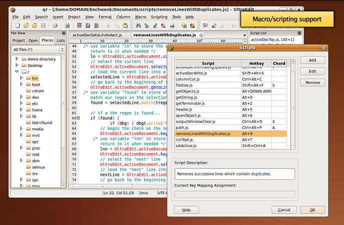Select outputWindowClear.js script row
This screenshot has width=344, height=225.
pyautogui.click(x=231, y=121)
